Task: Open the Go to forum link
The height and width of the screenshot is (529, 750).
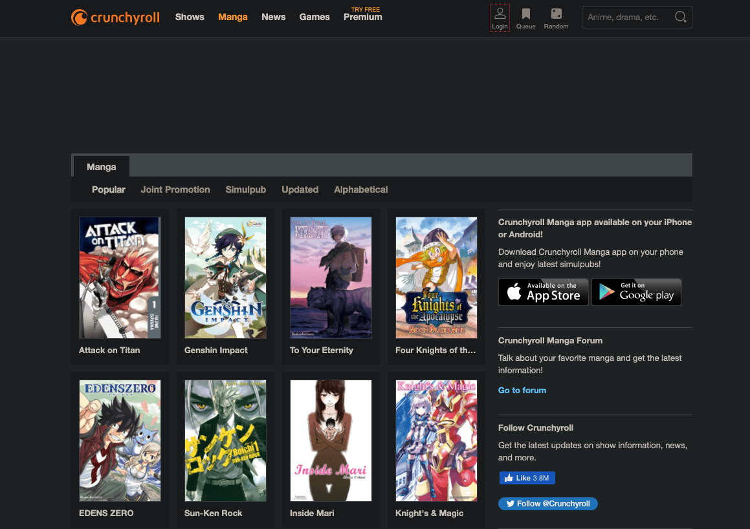Action: (x=522, y=390)
